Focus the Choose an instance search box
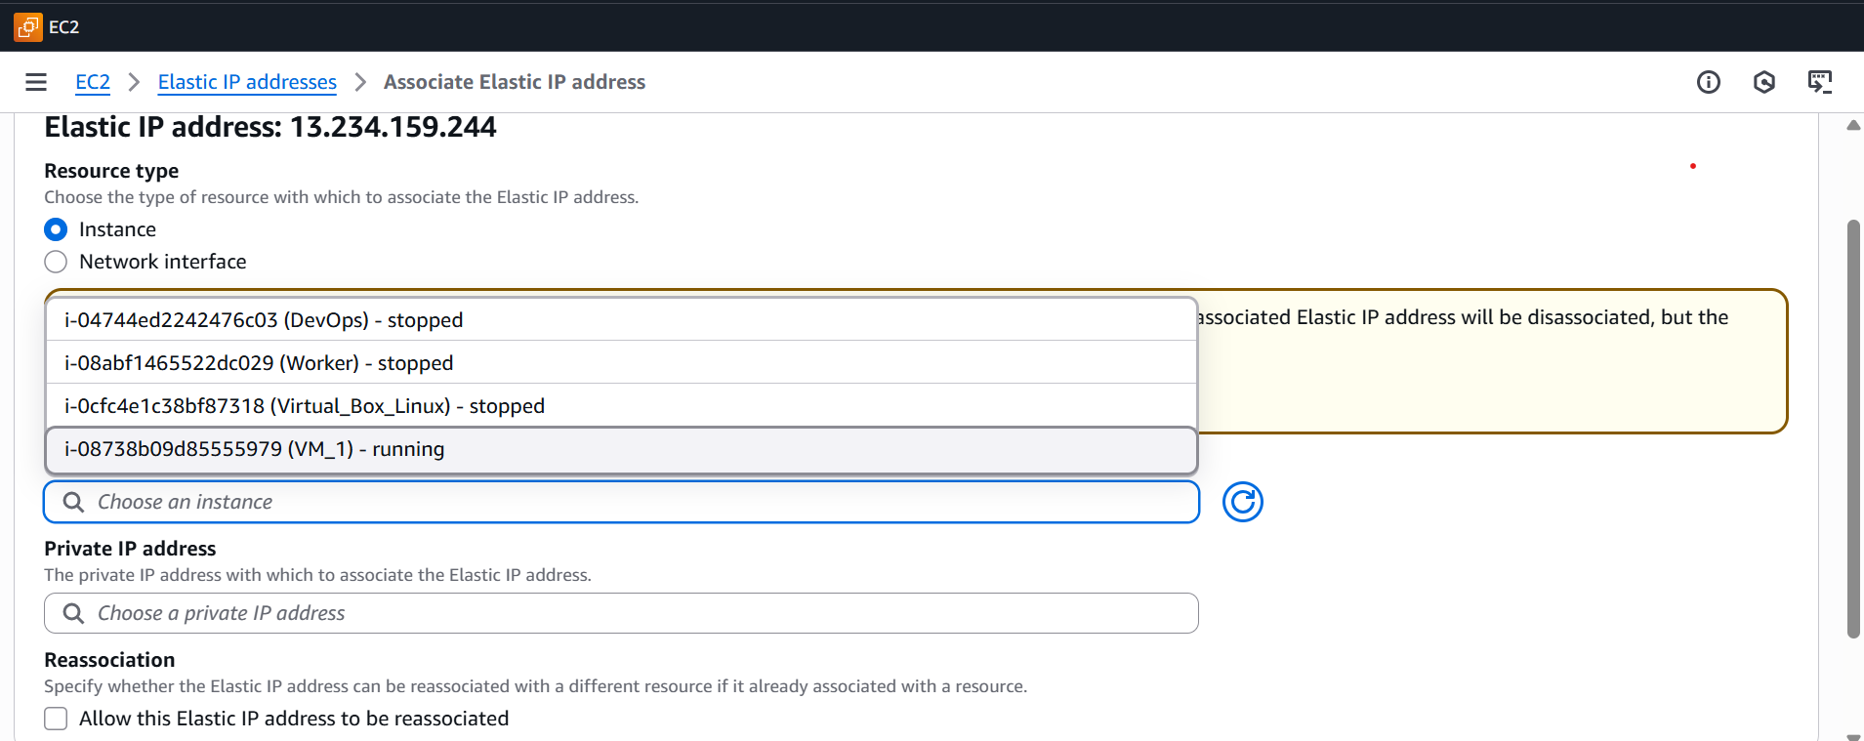Screen dimensions: 1864x741 [x=622, y=502]
